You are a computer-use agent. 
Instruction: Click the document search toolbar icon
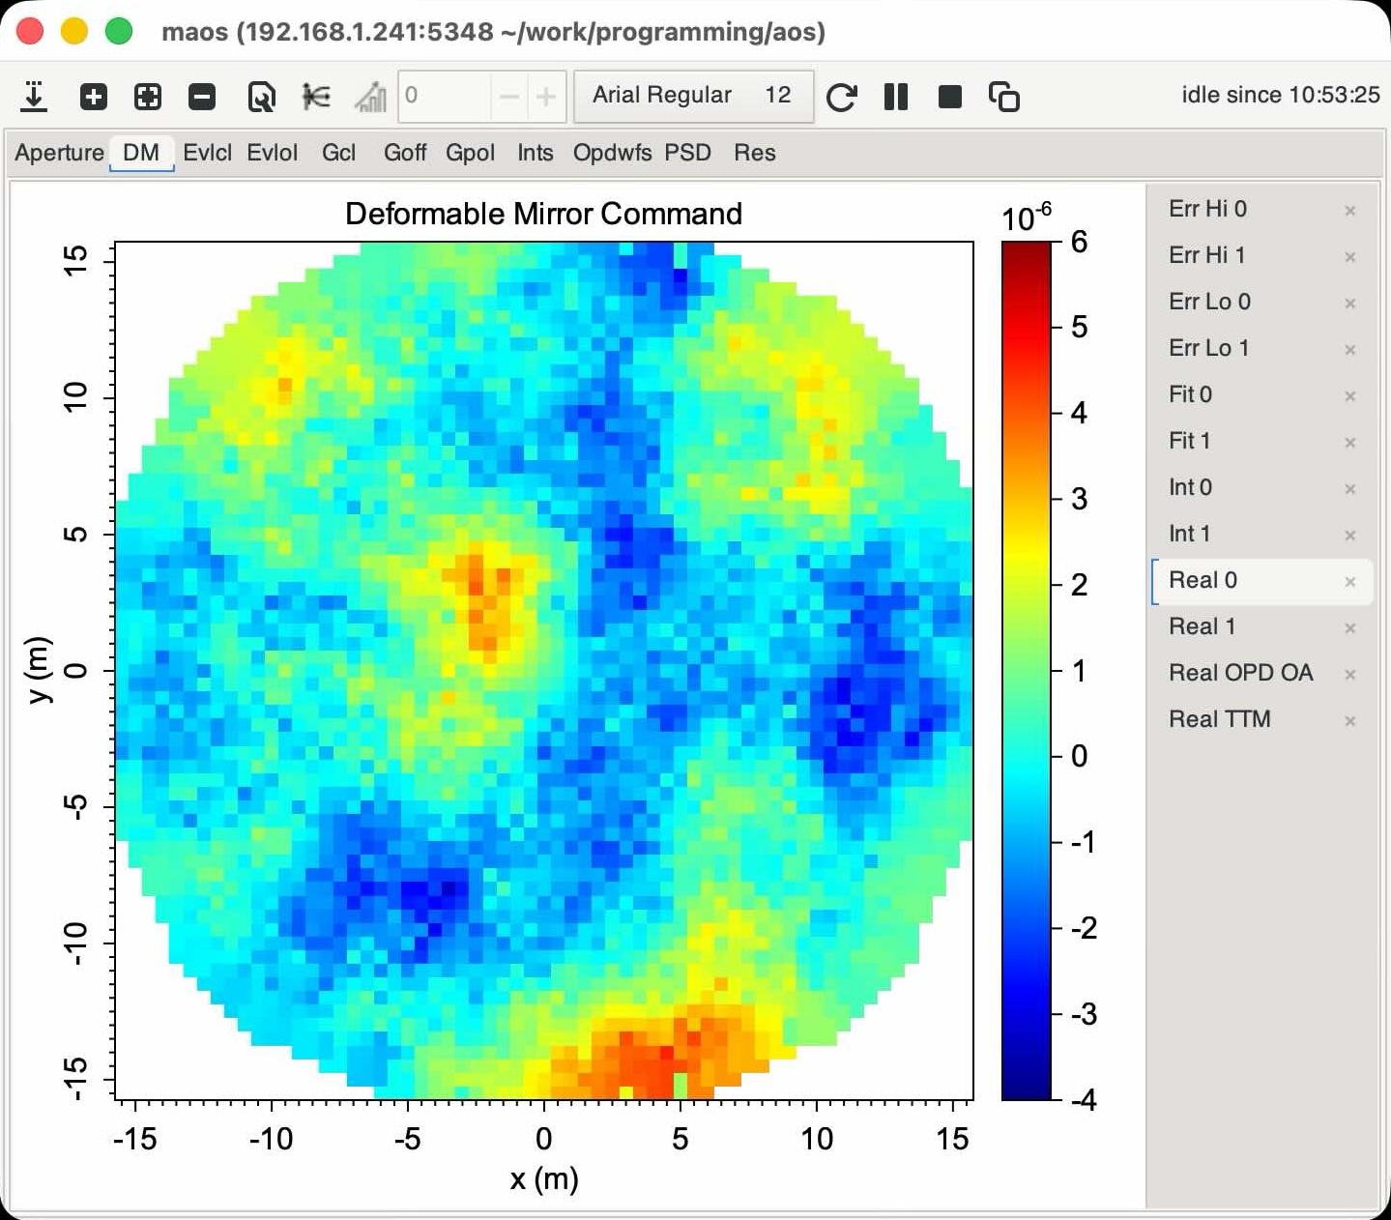tap(261, 97)
